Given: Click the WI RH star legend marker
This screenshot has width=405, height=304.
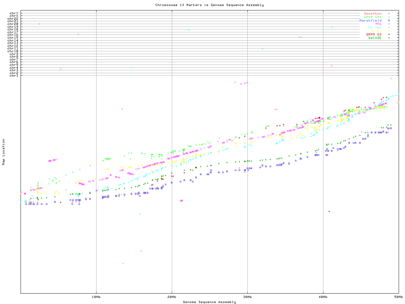Looking at the screenshot, I should pyautogui.click(x=389, y=31).
